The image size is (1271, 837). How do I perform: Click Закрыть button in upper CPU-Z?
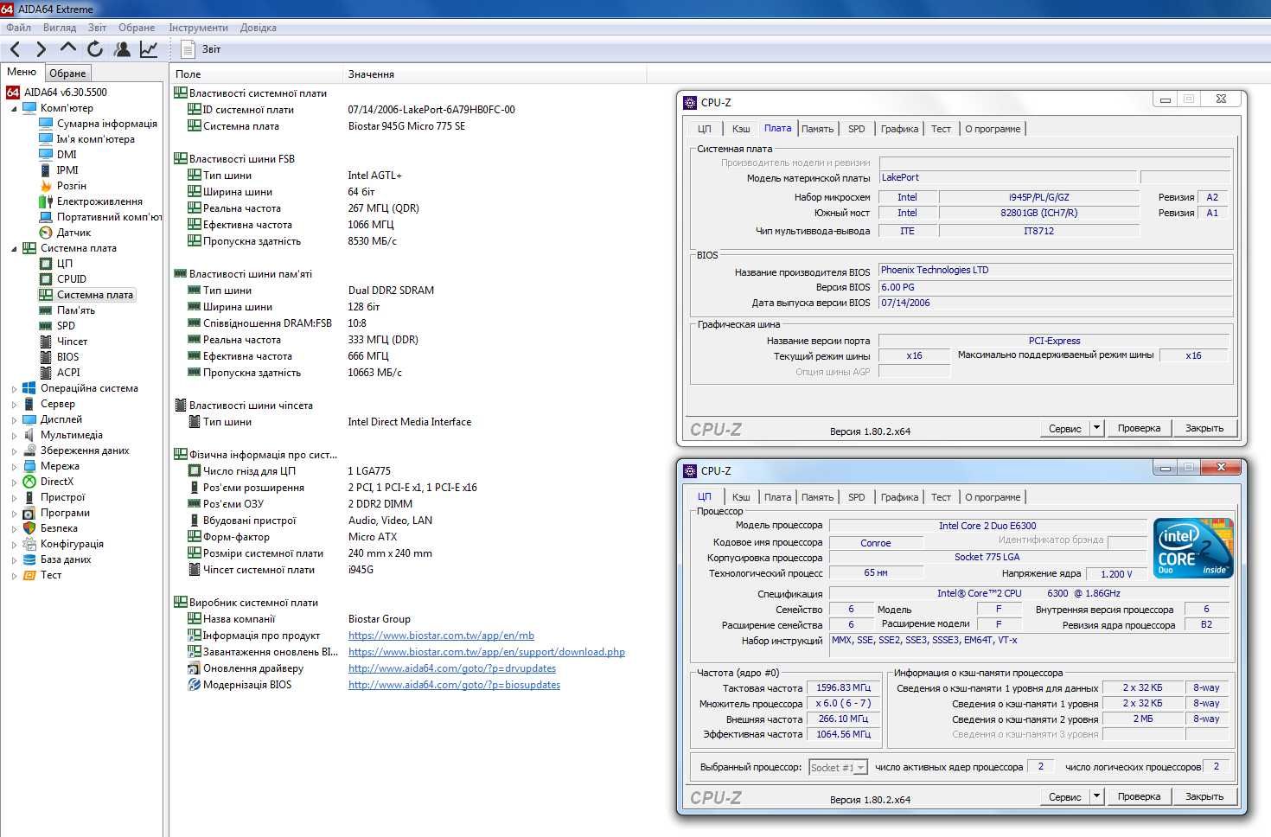[1204, 428]
